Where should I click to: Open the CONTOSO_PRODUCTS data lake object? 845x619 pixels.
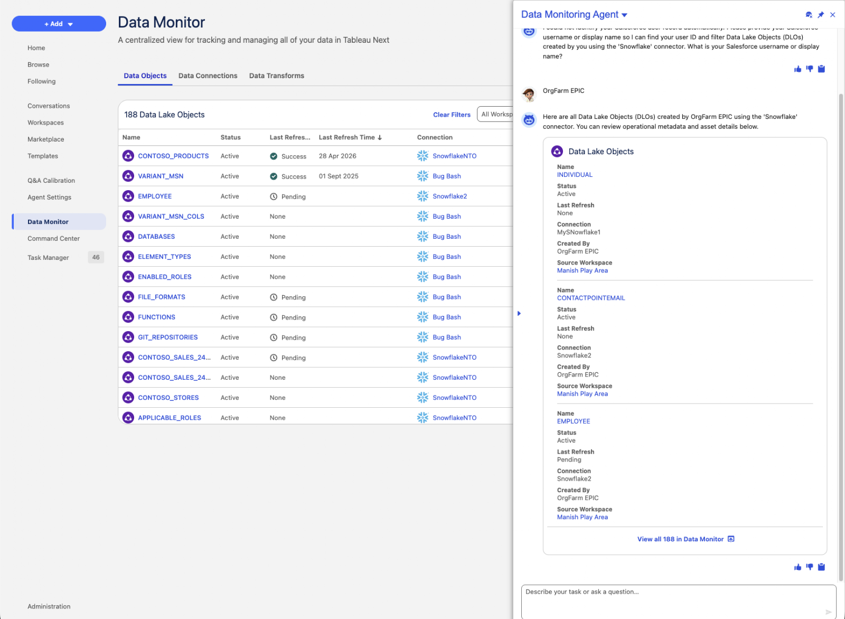tap(173, 156)
